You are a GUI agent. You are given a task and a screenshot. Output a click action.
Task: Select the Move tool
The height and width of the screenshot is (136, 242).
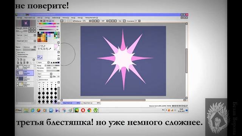39,49
